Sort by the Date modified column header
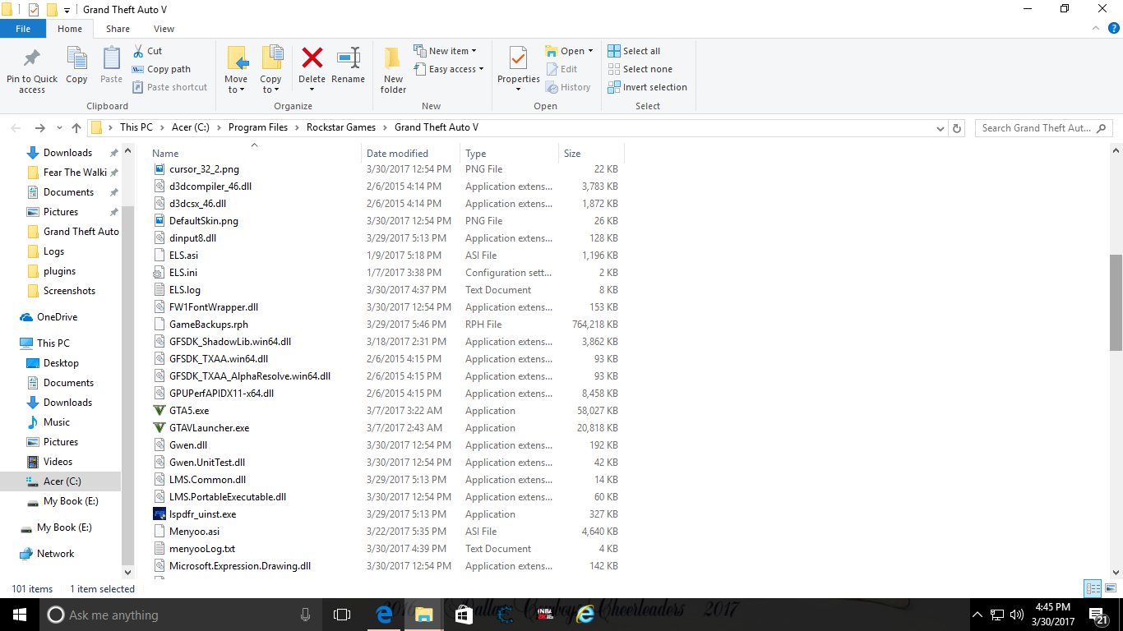1123x631 pixels. click(x=411, y=154)
